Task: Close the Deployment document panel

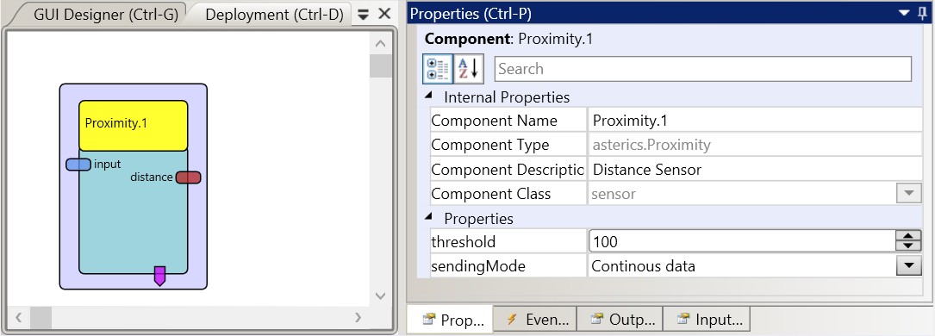Action: click(x=384, y=14)
